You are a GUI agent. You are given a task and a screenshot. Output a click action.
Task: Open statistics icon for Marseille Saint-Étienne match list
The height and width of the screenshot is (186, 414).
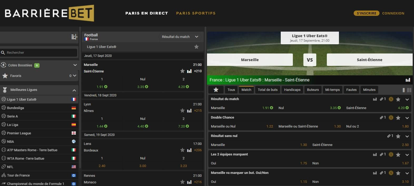189,71
